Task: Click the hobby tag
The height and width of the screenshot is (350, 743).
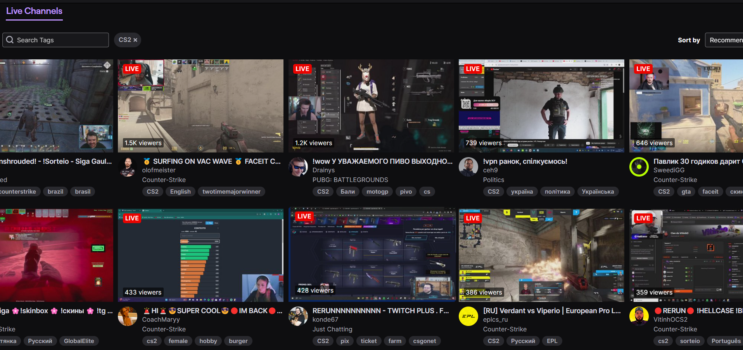Action: click(x=208, y=341)
